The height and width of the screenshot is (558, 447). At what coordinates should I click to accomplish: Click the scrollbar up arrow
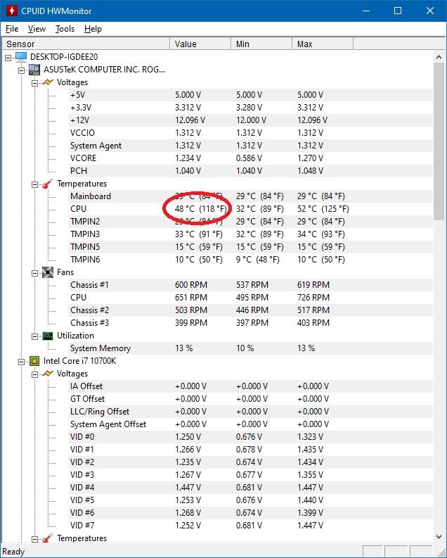click(x=439, y=57)
